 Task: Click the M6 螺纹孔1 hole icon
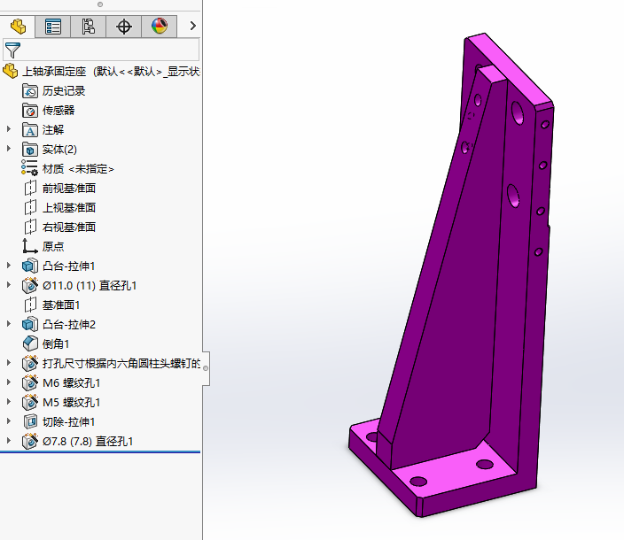point(30,382)
